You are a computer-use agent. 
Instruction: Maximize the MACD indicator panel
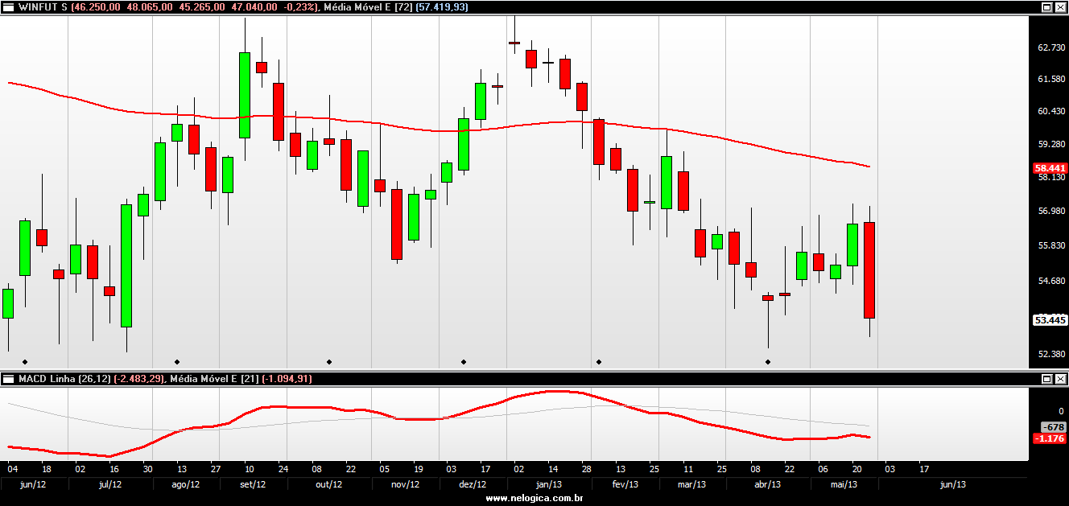(1047, 379)
